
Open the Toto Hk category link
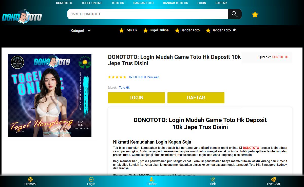tap(131, 30)
